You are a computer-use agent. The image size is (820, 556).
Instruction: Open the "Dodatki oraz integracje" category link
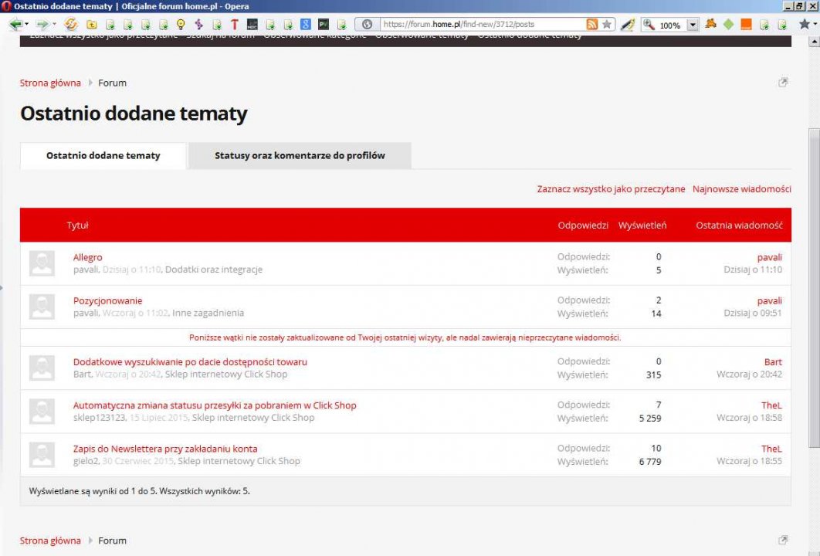click(x=214, y=270)
